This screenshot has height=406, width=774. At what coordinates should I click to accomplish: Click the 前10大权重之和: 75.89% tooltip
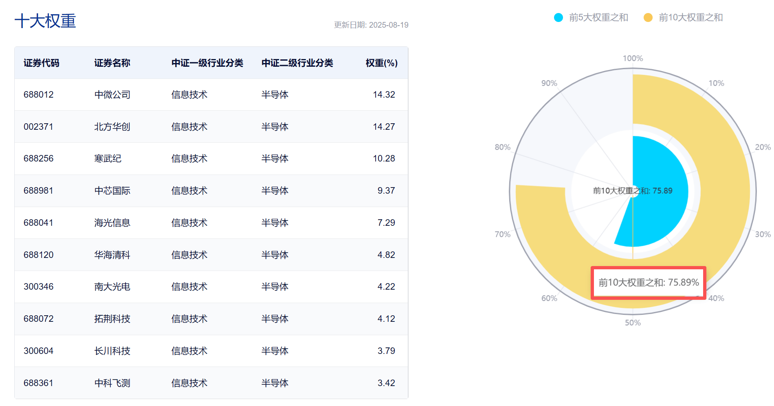click(649, 283)
